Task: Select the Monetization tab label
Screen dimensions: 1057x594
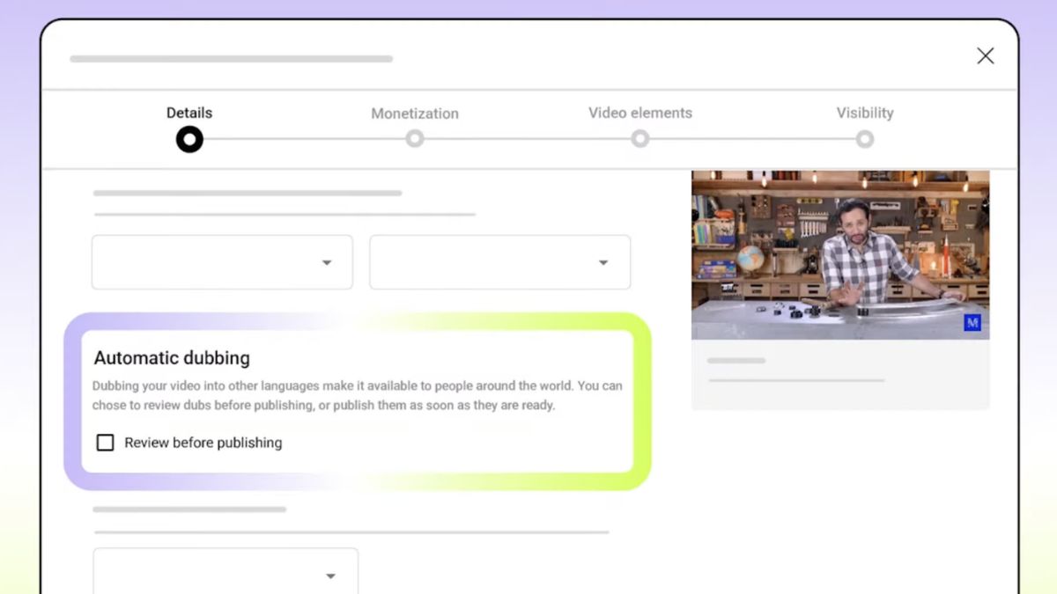Action: click(x=414, y=114)
